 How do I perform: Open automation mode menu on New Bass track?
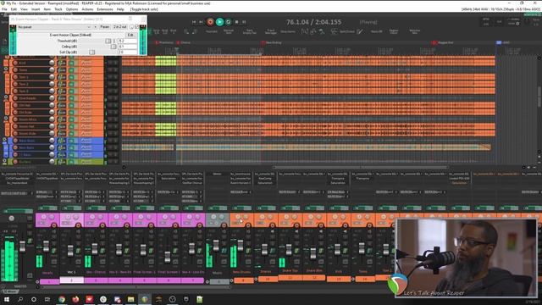pyautogui.click(x=86, y=147)
